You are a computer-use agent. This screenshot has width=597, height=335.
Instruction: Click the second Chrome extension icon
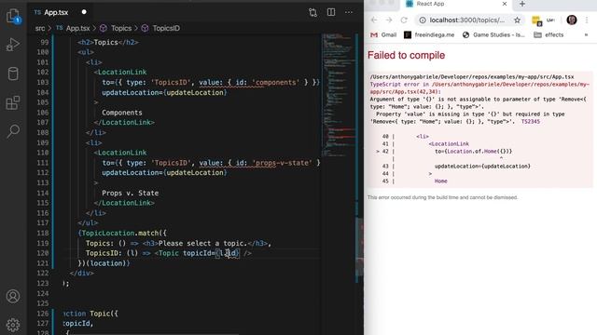[551, 20]
